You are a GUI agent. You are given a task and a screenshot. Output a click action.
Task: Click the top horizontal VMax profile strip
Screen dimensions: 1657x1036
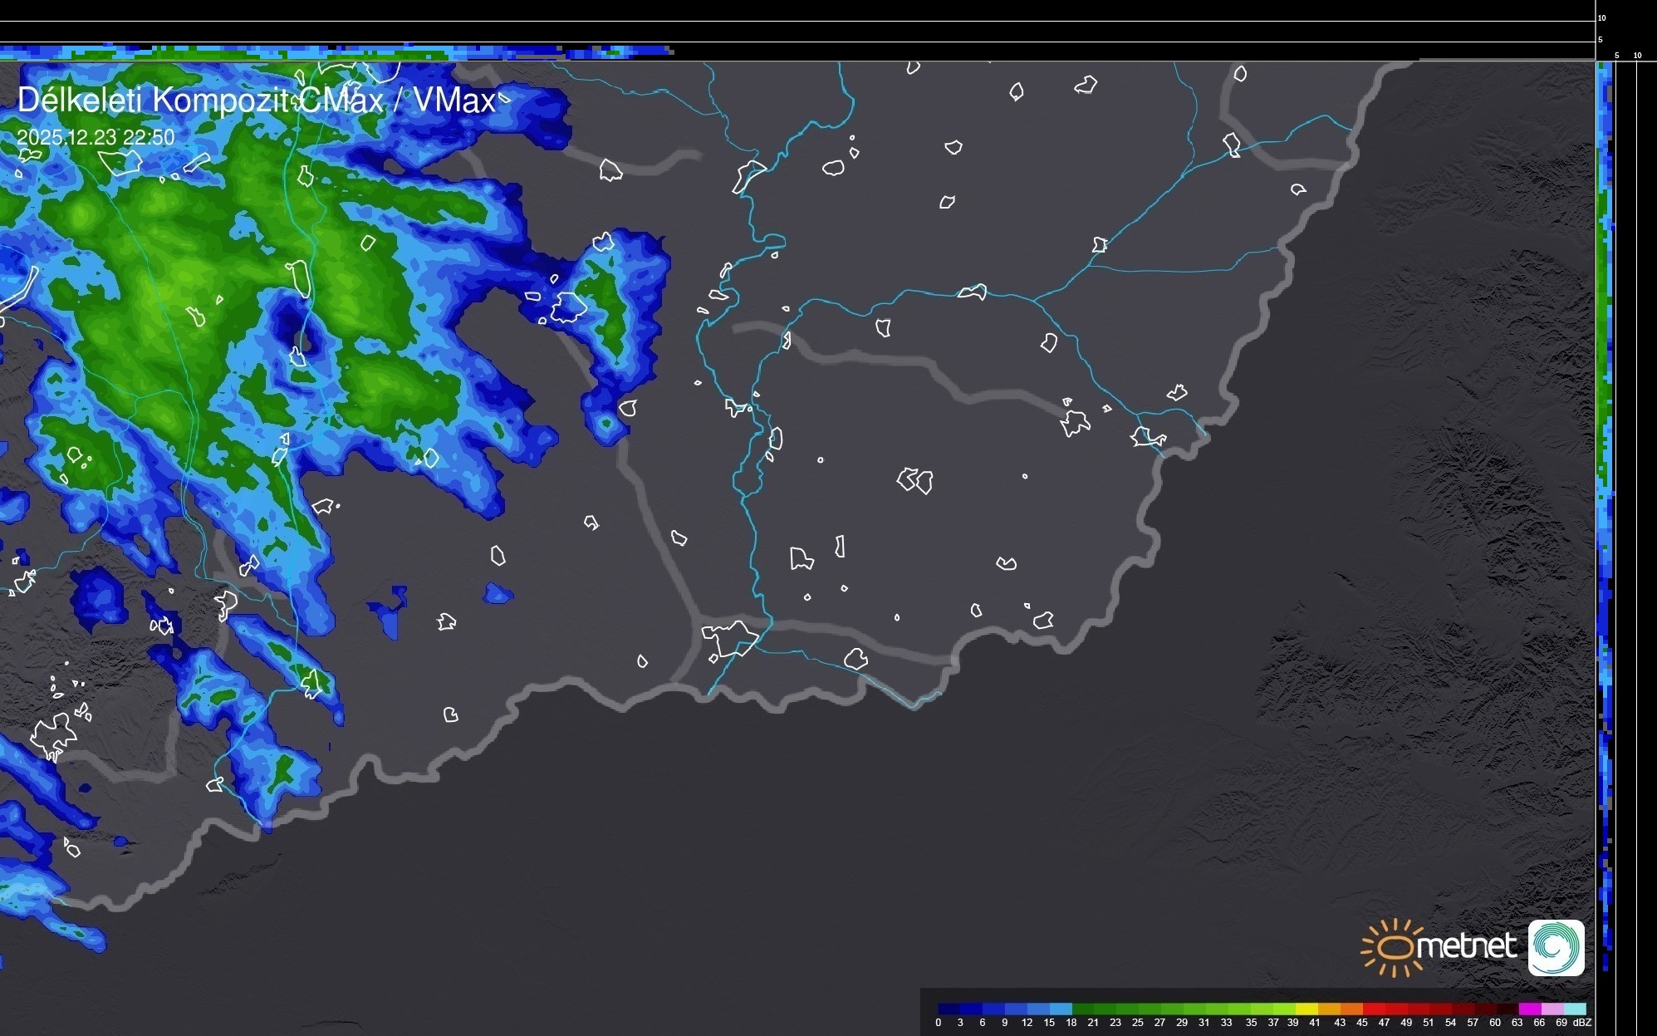pos(332,52)
